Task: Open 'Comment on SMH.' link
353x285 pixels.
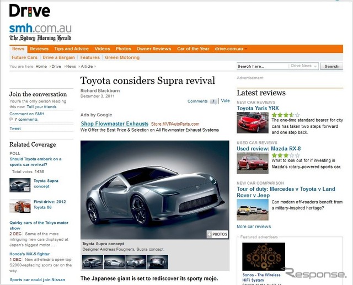Action: click(27, 114)
